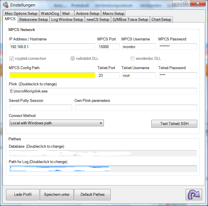
Task: Select the wonderdoc DLL radio button
Action: pyautogui.click(x=133, y=59)
